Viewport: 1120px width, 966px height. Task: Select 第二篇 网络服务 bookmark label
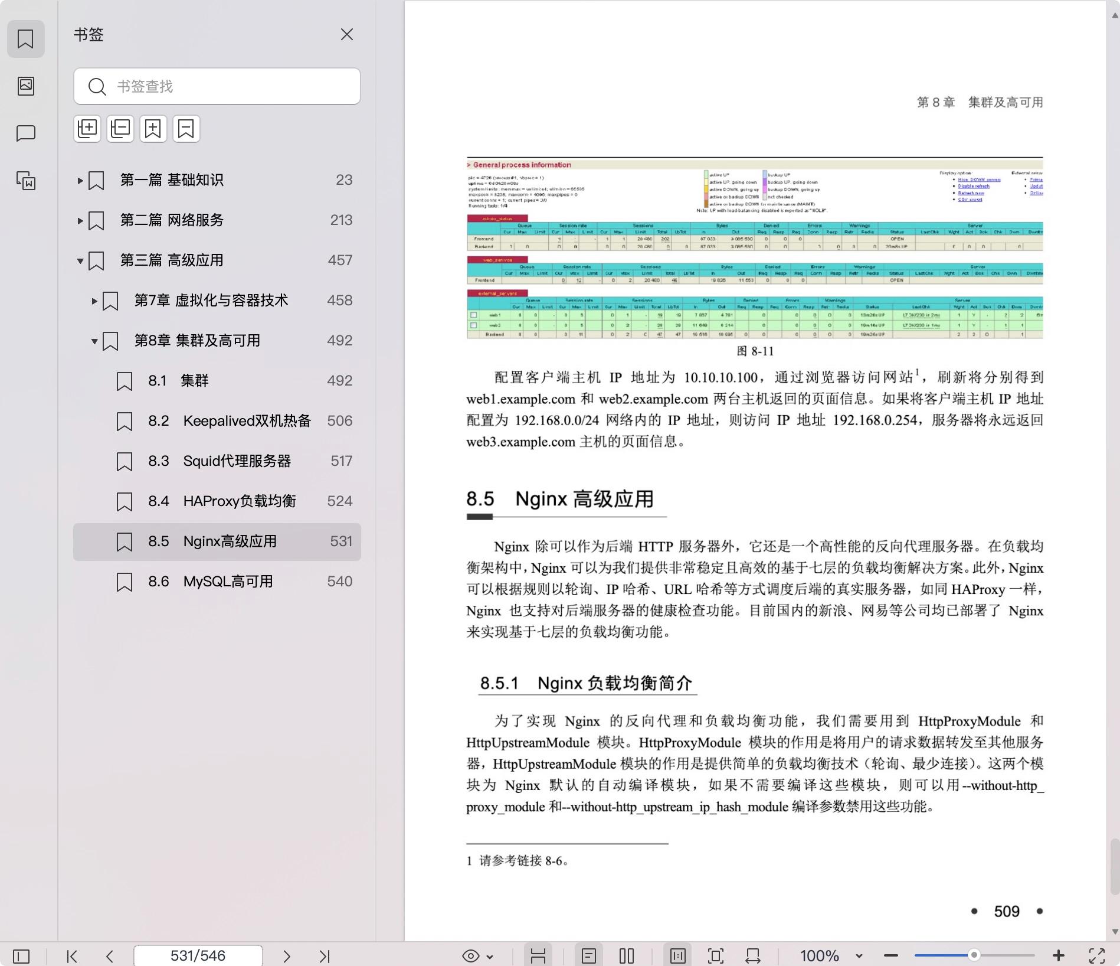(172, 220)
